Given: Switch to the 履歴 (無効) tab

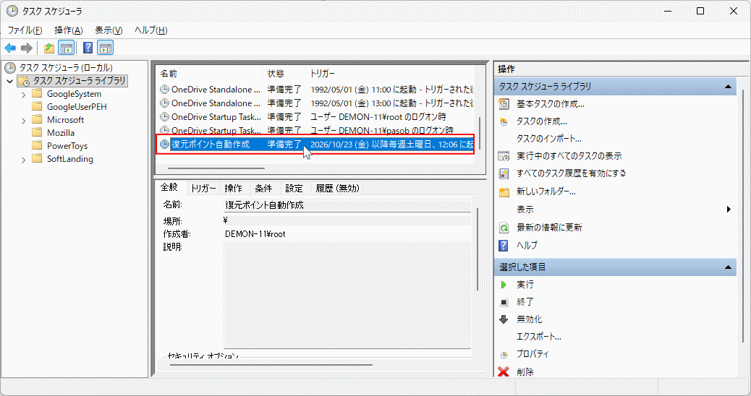Looking at the screenshot, I should coord(337,189).
